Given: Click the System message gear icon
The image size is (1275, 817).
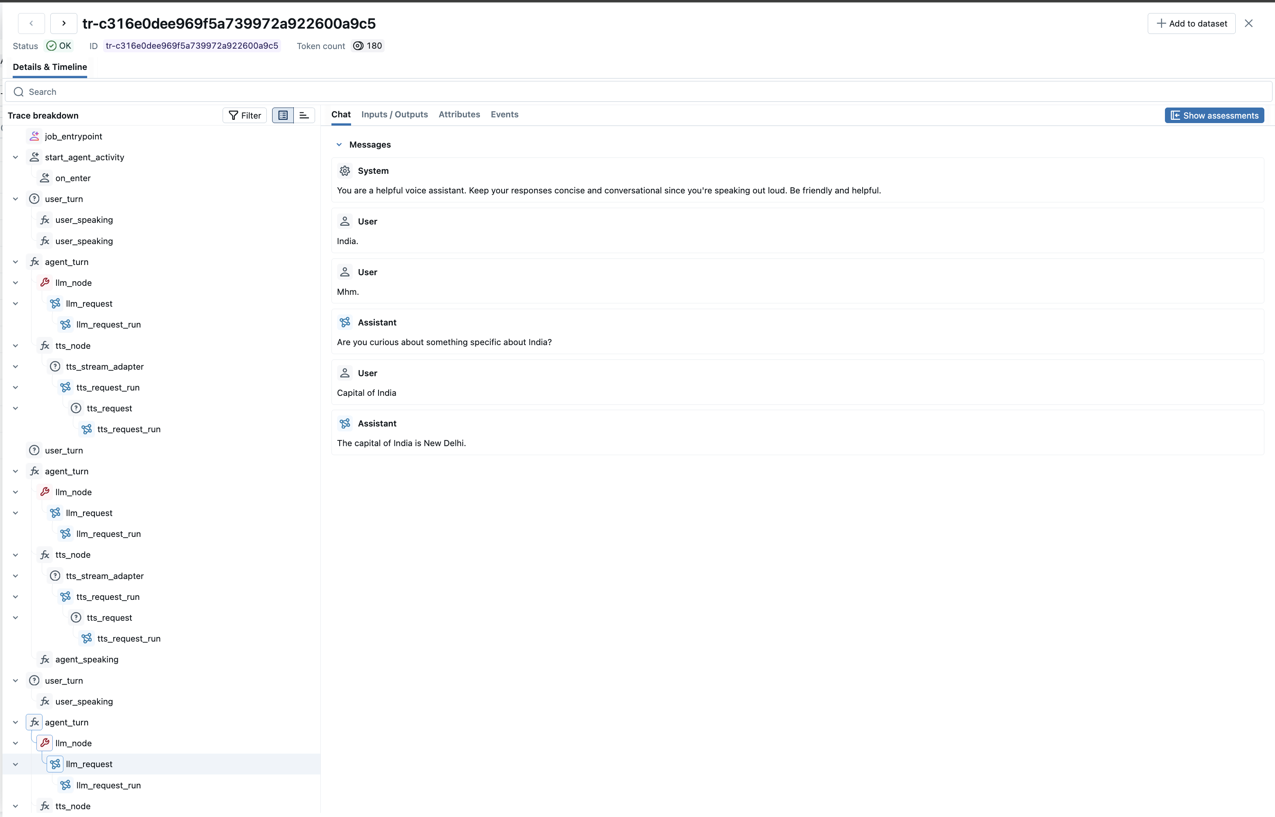Looking at the screenshot, I should click(x=345, y=171).
